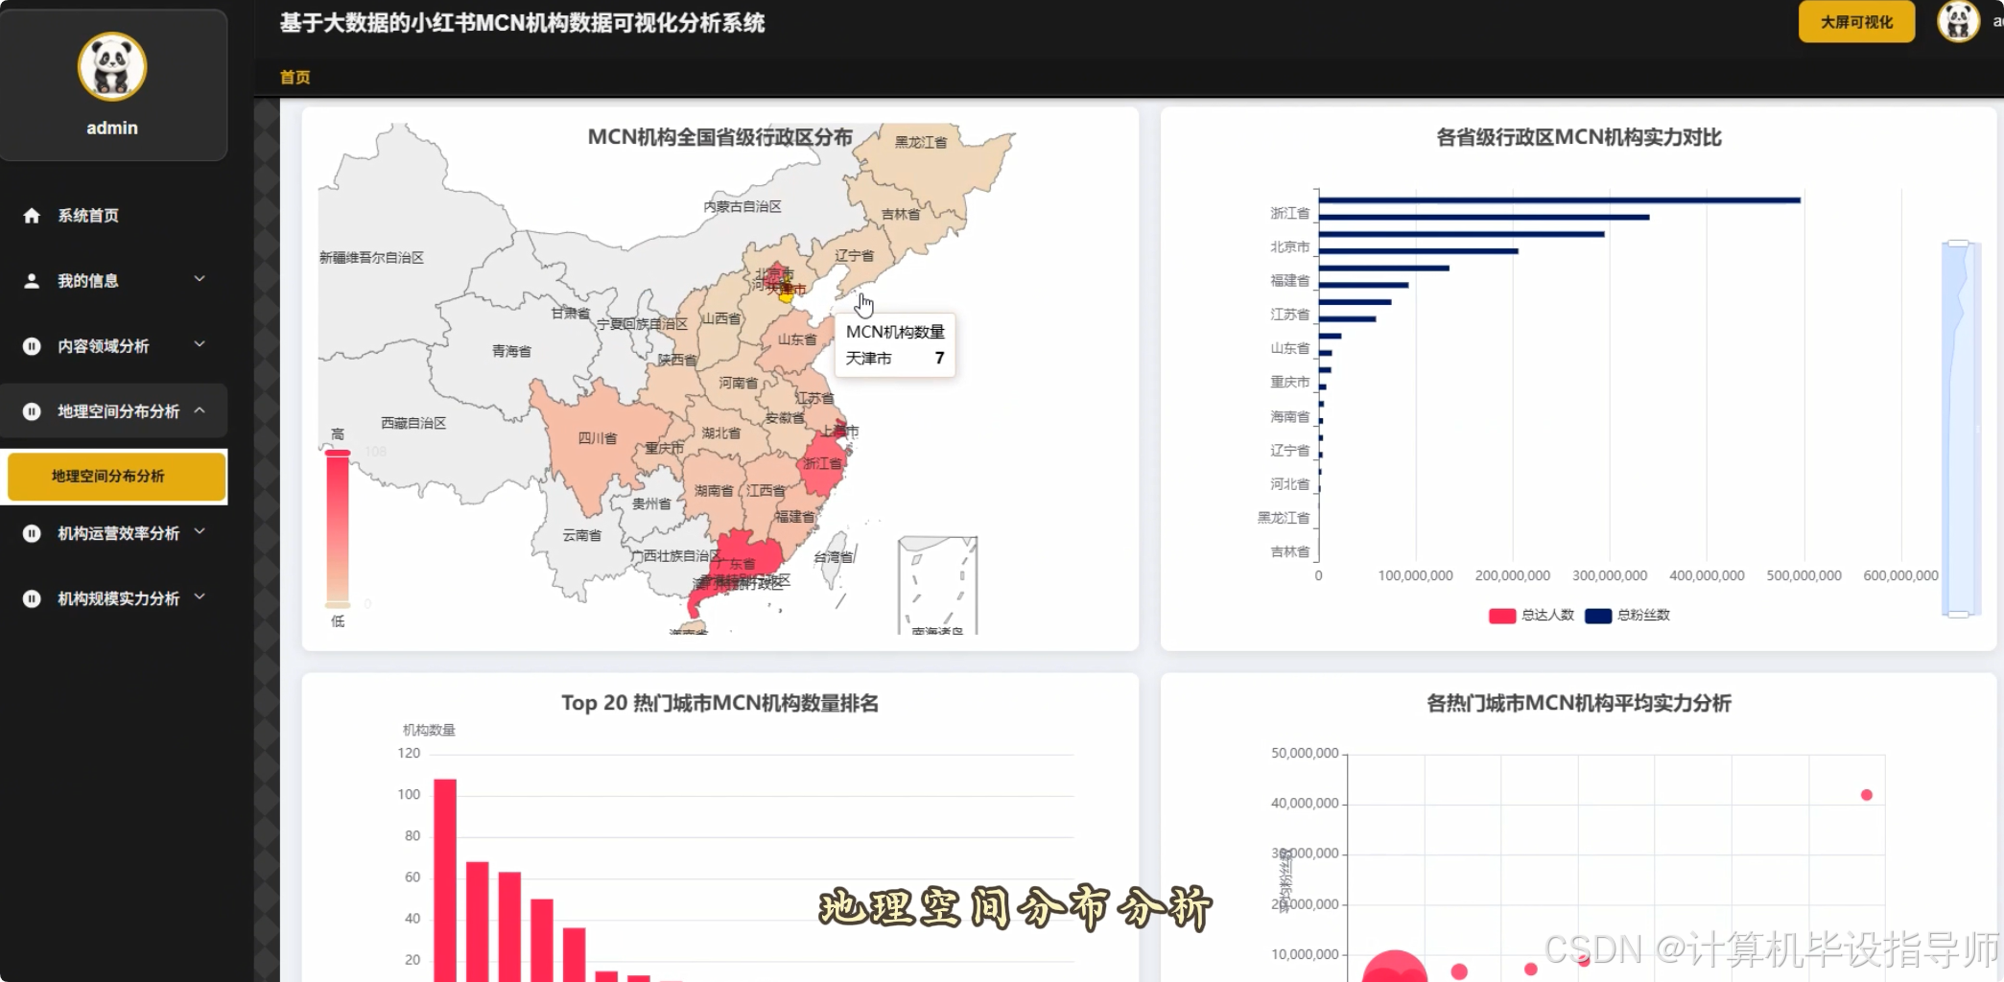This screenshot has height=982, width=2004.
Task: Click 黑龙江省 on the map
Action: click(919, 143)
